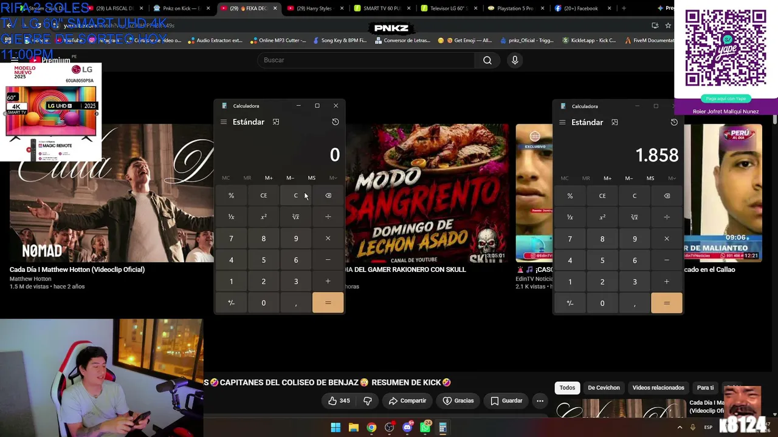778x437 pixels.
Task: Select the De Cevichon filter chip
Action: pyautogui.click(x=604, y=388)
